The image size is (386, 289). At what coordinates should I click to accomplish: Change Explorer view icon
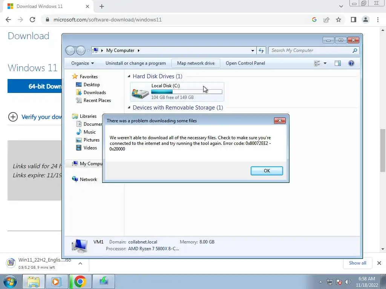(317, 63)
